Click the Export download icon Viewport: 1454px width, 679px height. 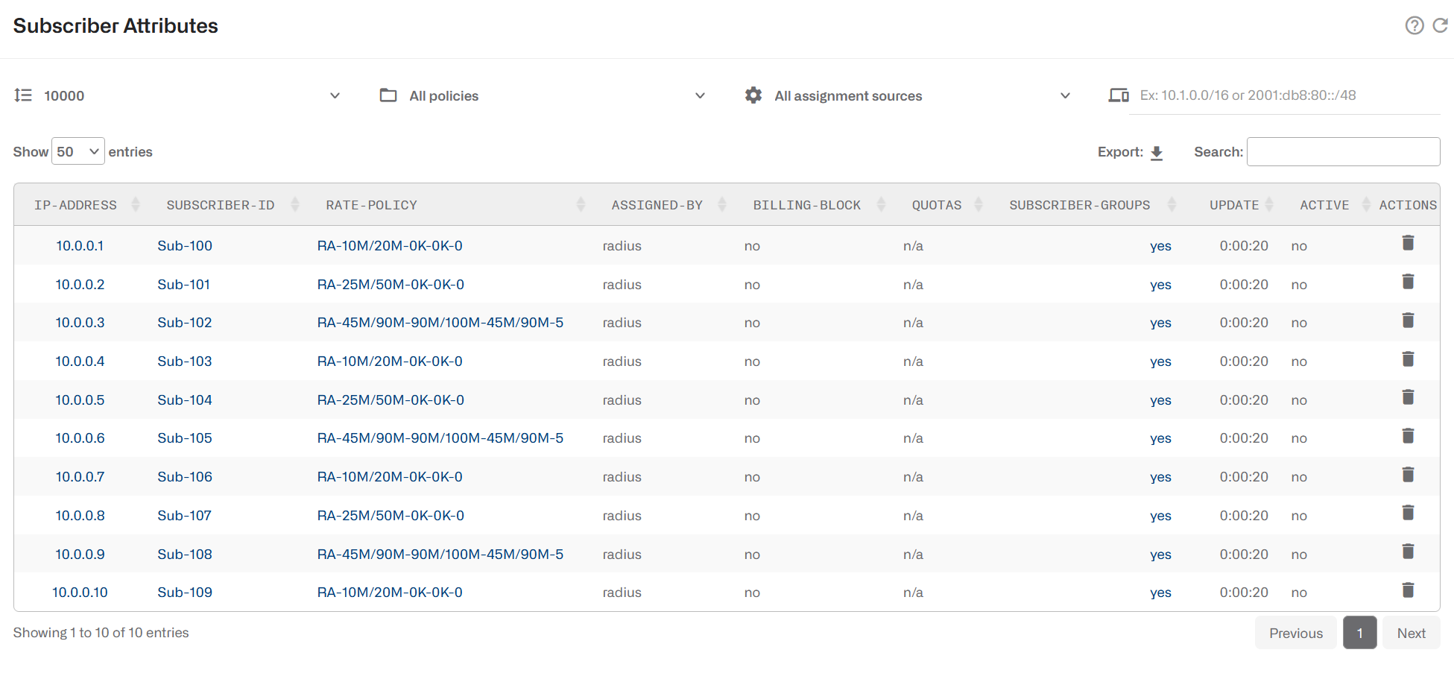tap(1157, 151)
